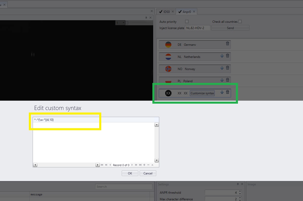
Task: Click the end-edit up arrow in navigator
Action: point(152,165)
